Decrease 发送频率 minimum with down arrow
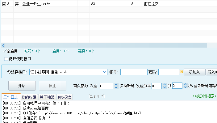The height and width of the screenshot is (123, 217). [x=165, y=87]
